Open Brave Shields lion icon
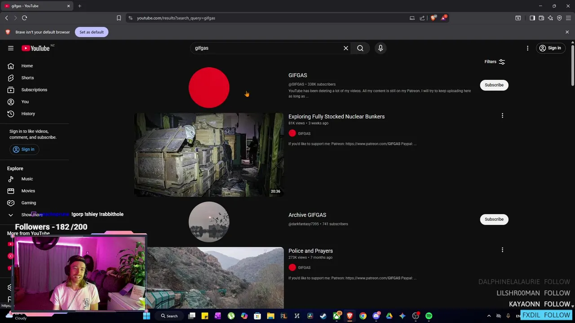This screenshot has width=575, height=323. 433,18
